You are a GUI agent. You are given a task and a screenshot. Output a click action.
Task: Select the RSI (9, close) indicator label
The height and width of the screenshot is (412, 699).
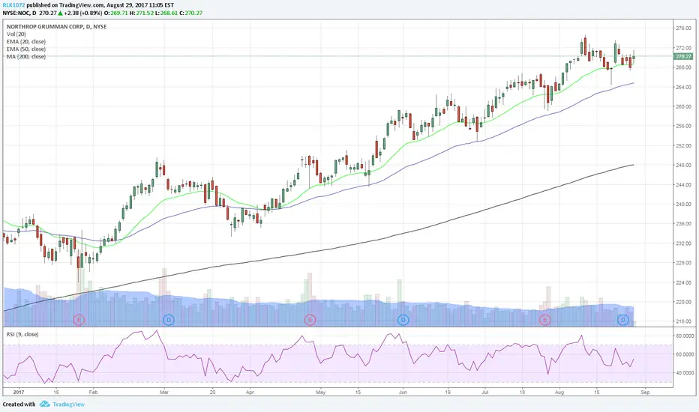tap(22, 335)
